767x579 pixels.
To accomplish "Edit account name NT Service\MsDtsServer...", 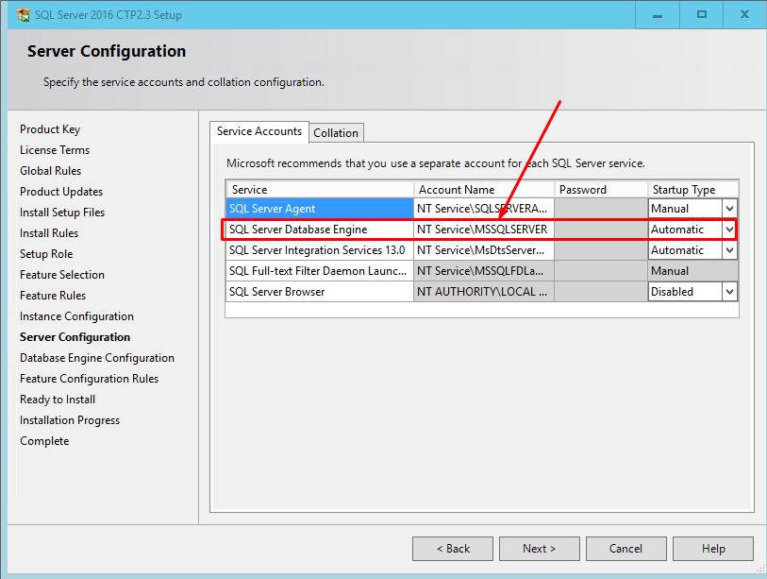I will [484, 250].
